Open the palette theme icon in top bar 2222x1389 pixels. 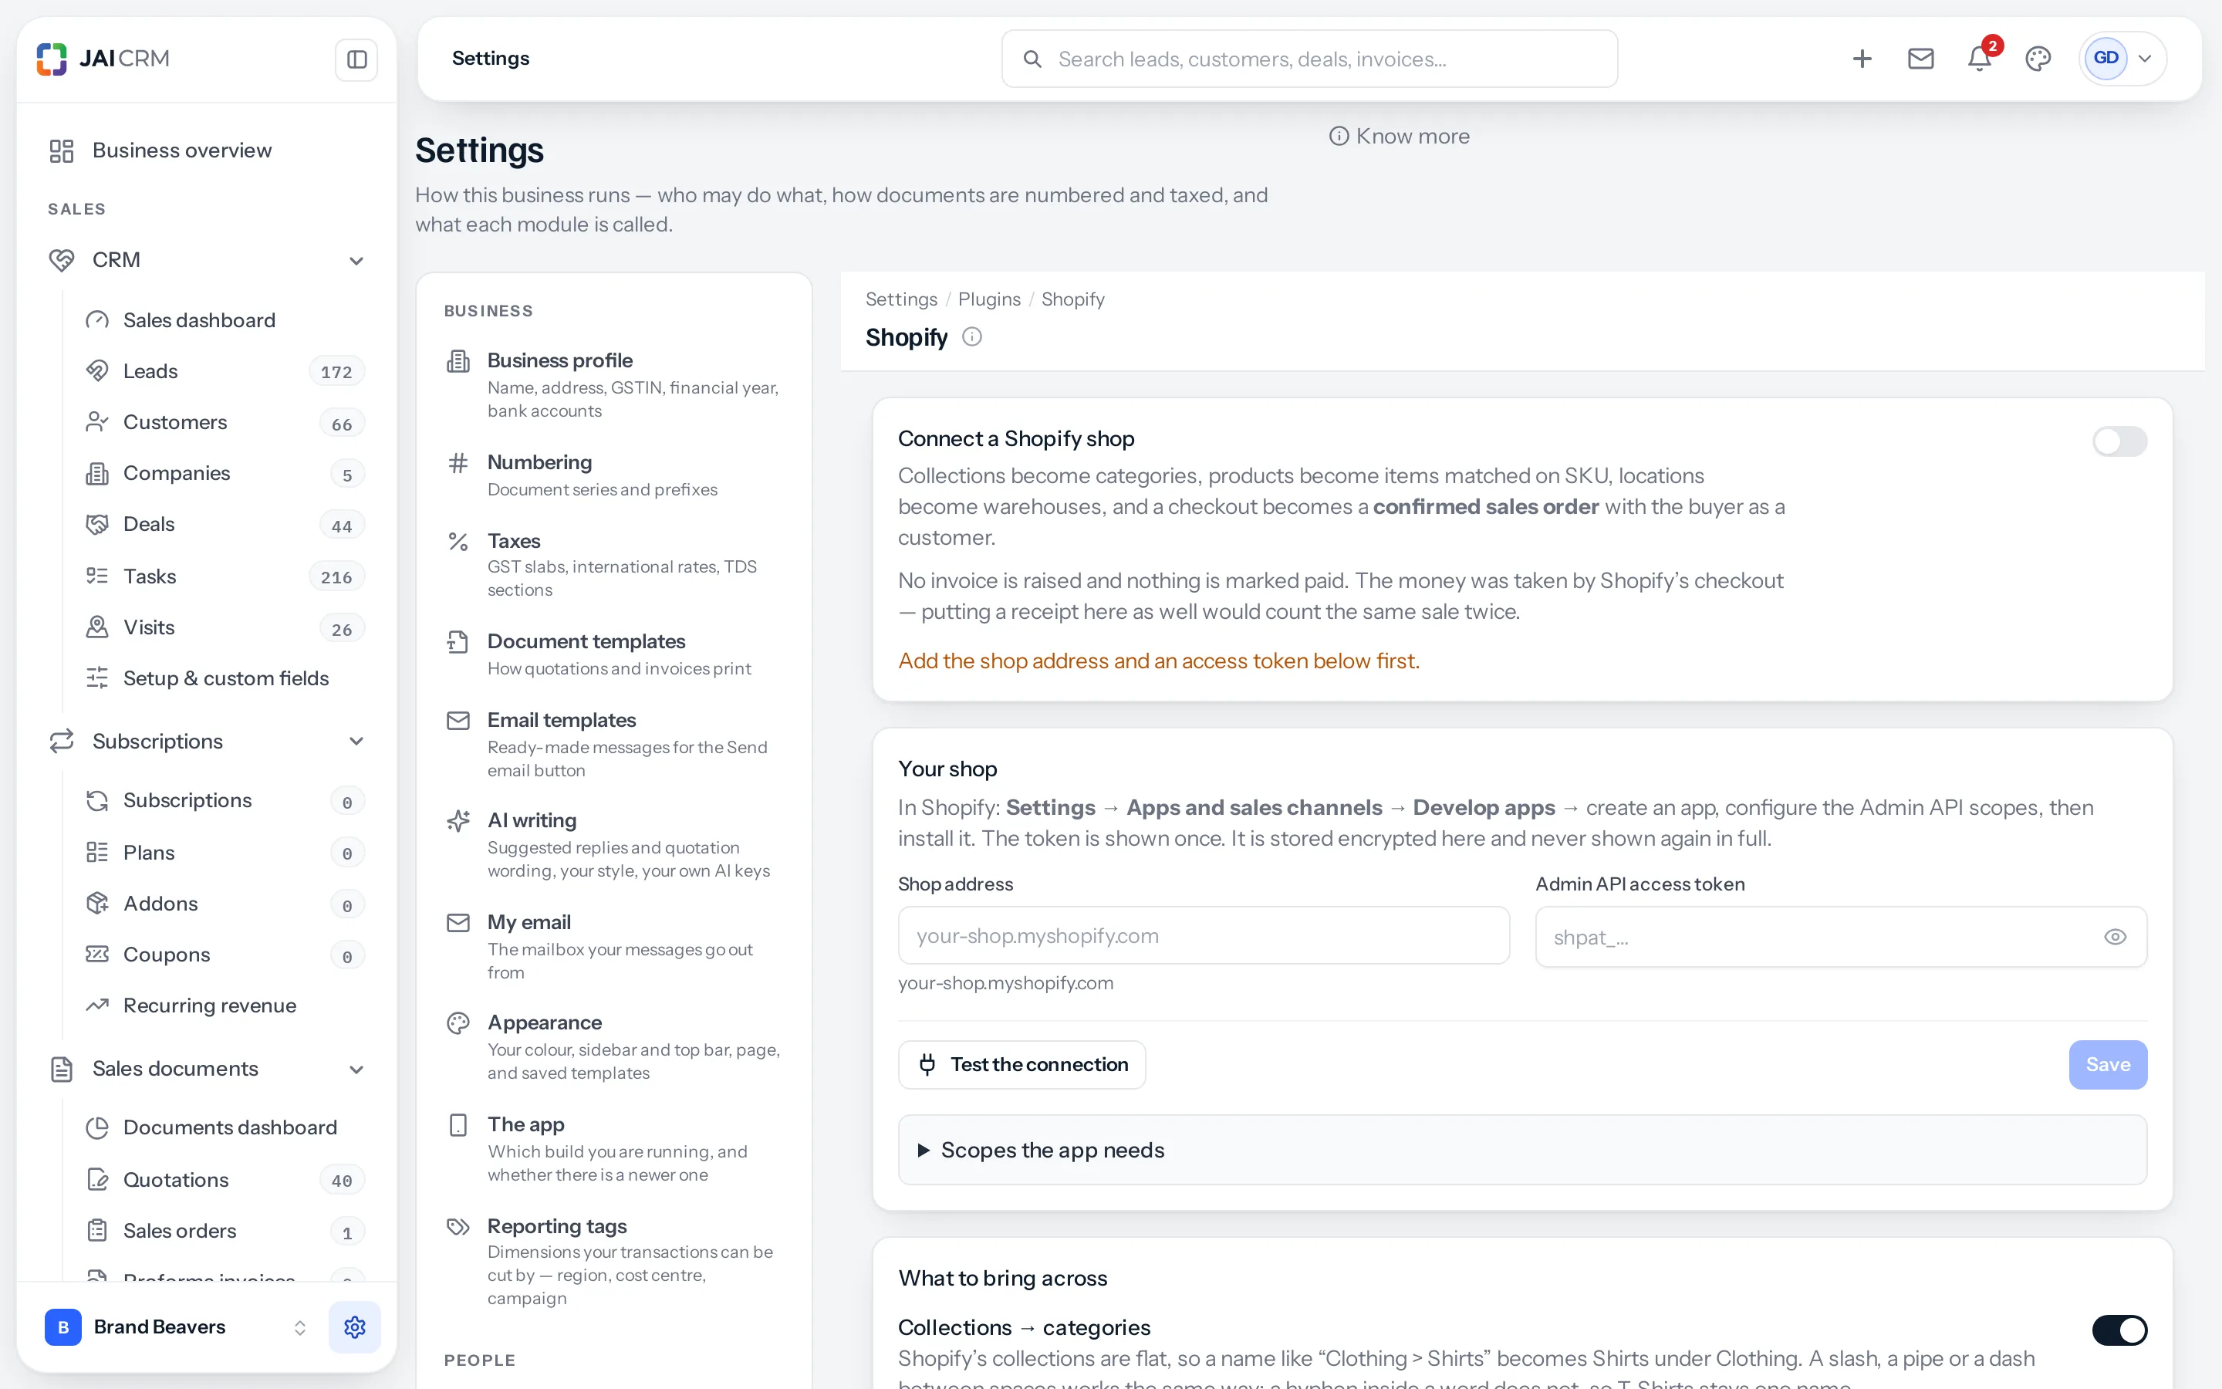[2038, 59]
